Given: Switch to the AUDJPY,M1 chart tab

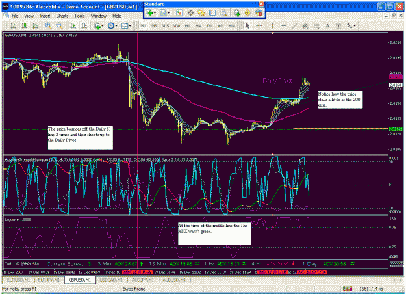Looking at the screenshot, I should (x=143, y=280).
